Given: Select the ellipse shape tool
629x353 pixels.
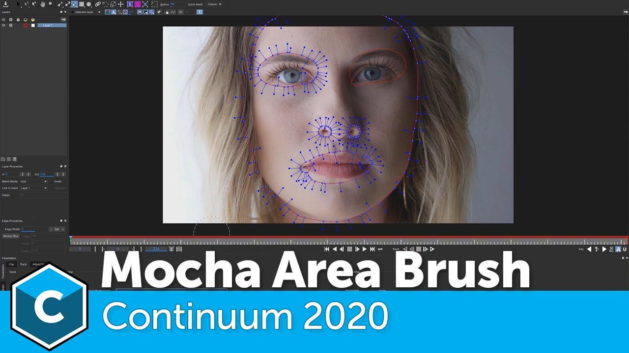Looking at the screenshot, I should (x=88, y=4).
